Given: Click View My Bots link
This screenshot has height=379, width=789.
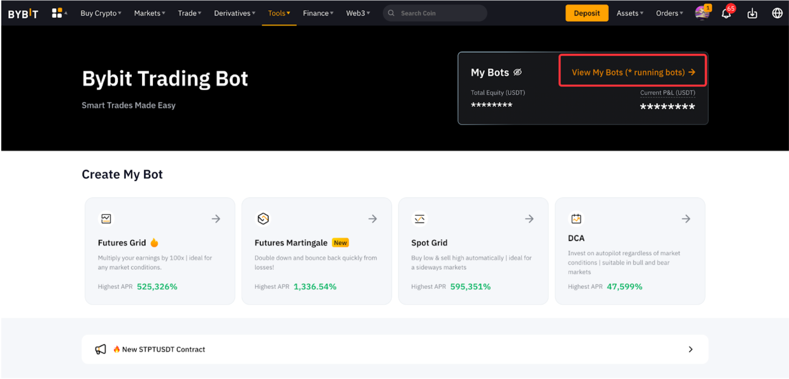Looking at the screenshot, I should point(633,72).
